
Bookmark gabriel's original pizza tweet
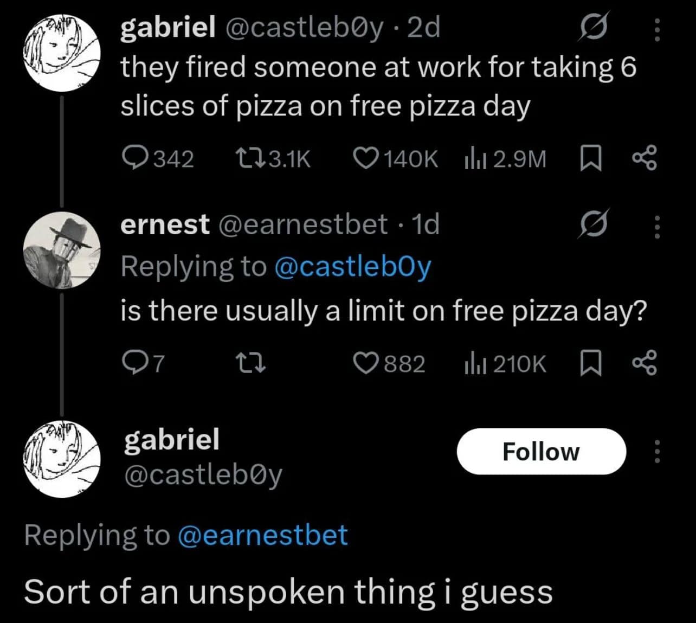point(590,159)
